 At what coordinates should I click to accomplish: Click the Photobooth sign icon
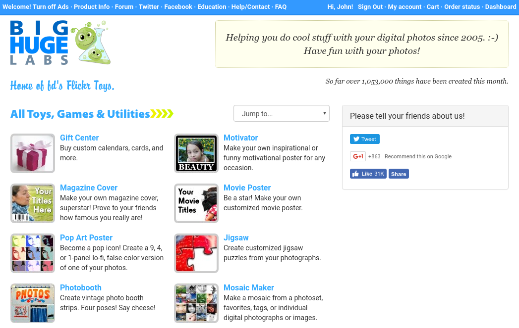[x=33, y=303]
